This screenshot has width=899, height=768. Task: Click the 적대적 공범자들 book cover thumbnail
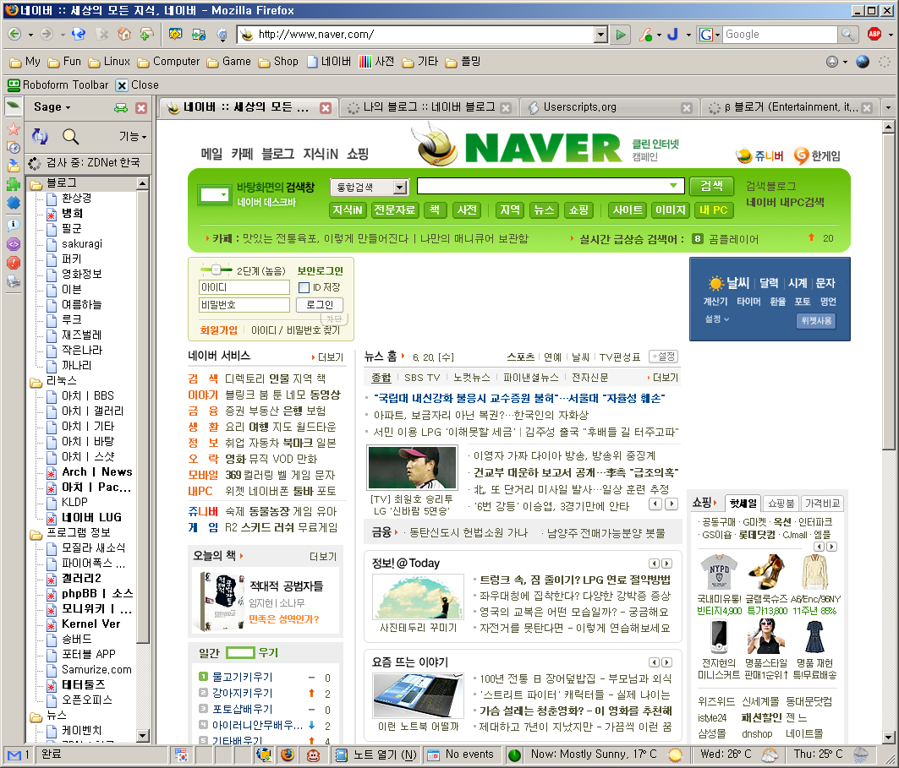click(x=221, y=600)
